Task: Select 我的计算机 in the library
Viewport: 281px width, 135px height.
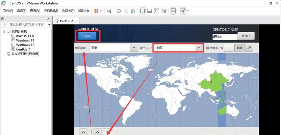Action: [x=19, y=31]
